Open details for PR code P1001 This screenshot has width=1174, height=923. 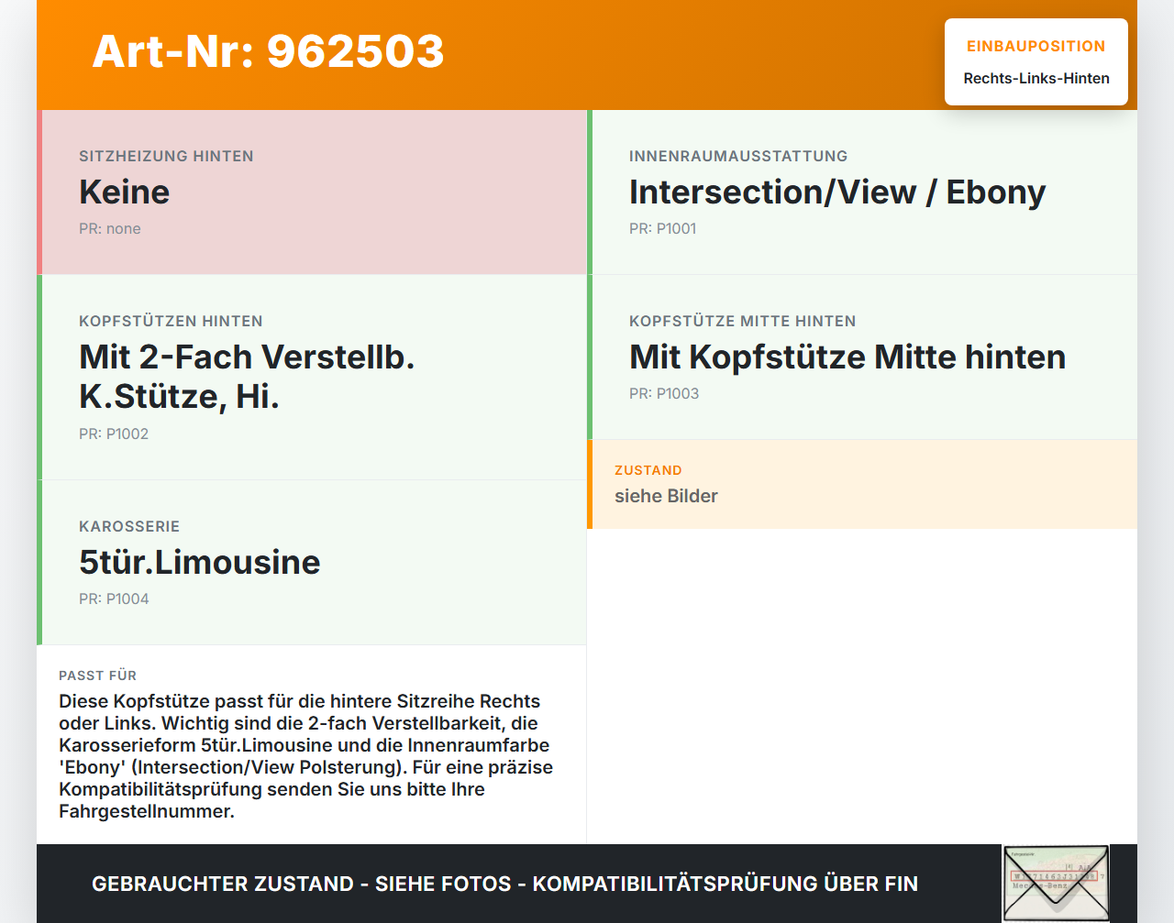(x=662, y=228)
